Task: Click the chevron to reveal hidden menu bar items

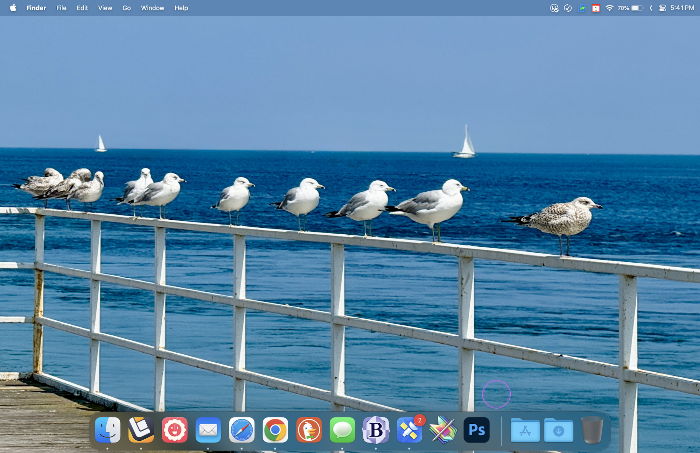Action: point(651,8)
